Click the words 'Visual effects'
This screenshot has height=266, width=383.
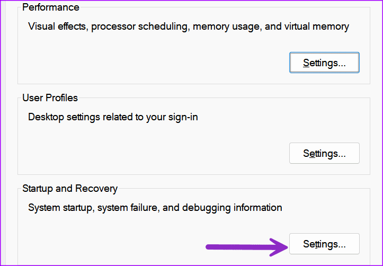[57, 26]
